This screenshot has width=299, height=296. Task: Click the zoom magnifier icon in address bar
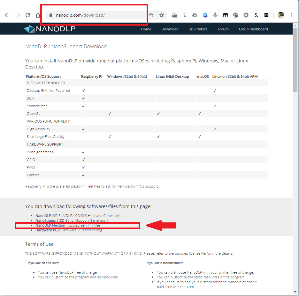(x=151, y=15)
